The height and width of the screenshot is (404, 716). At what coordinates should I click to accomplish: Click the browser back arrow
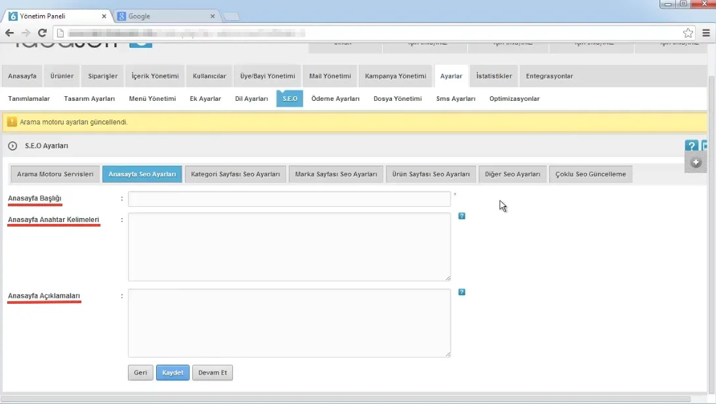point(9,33)
